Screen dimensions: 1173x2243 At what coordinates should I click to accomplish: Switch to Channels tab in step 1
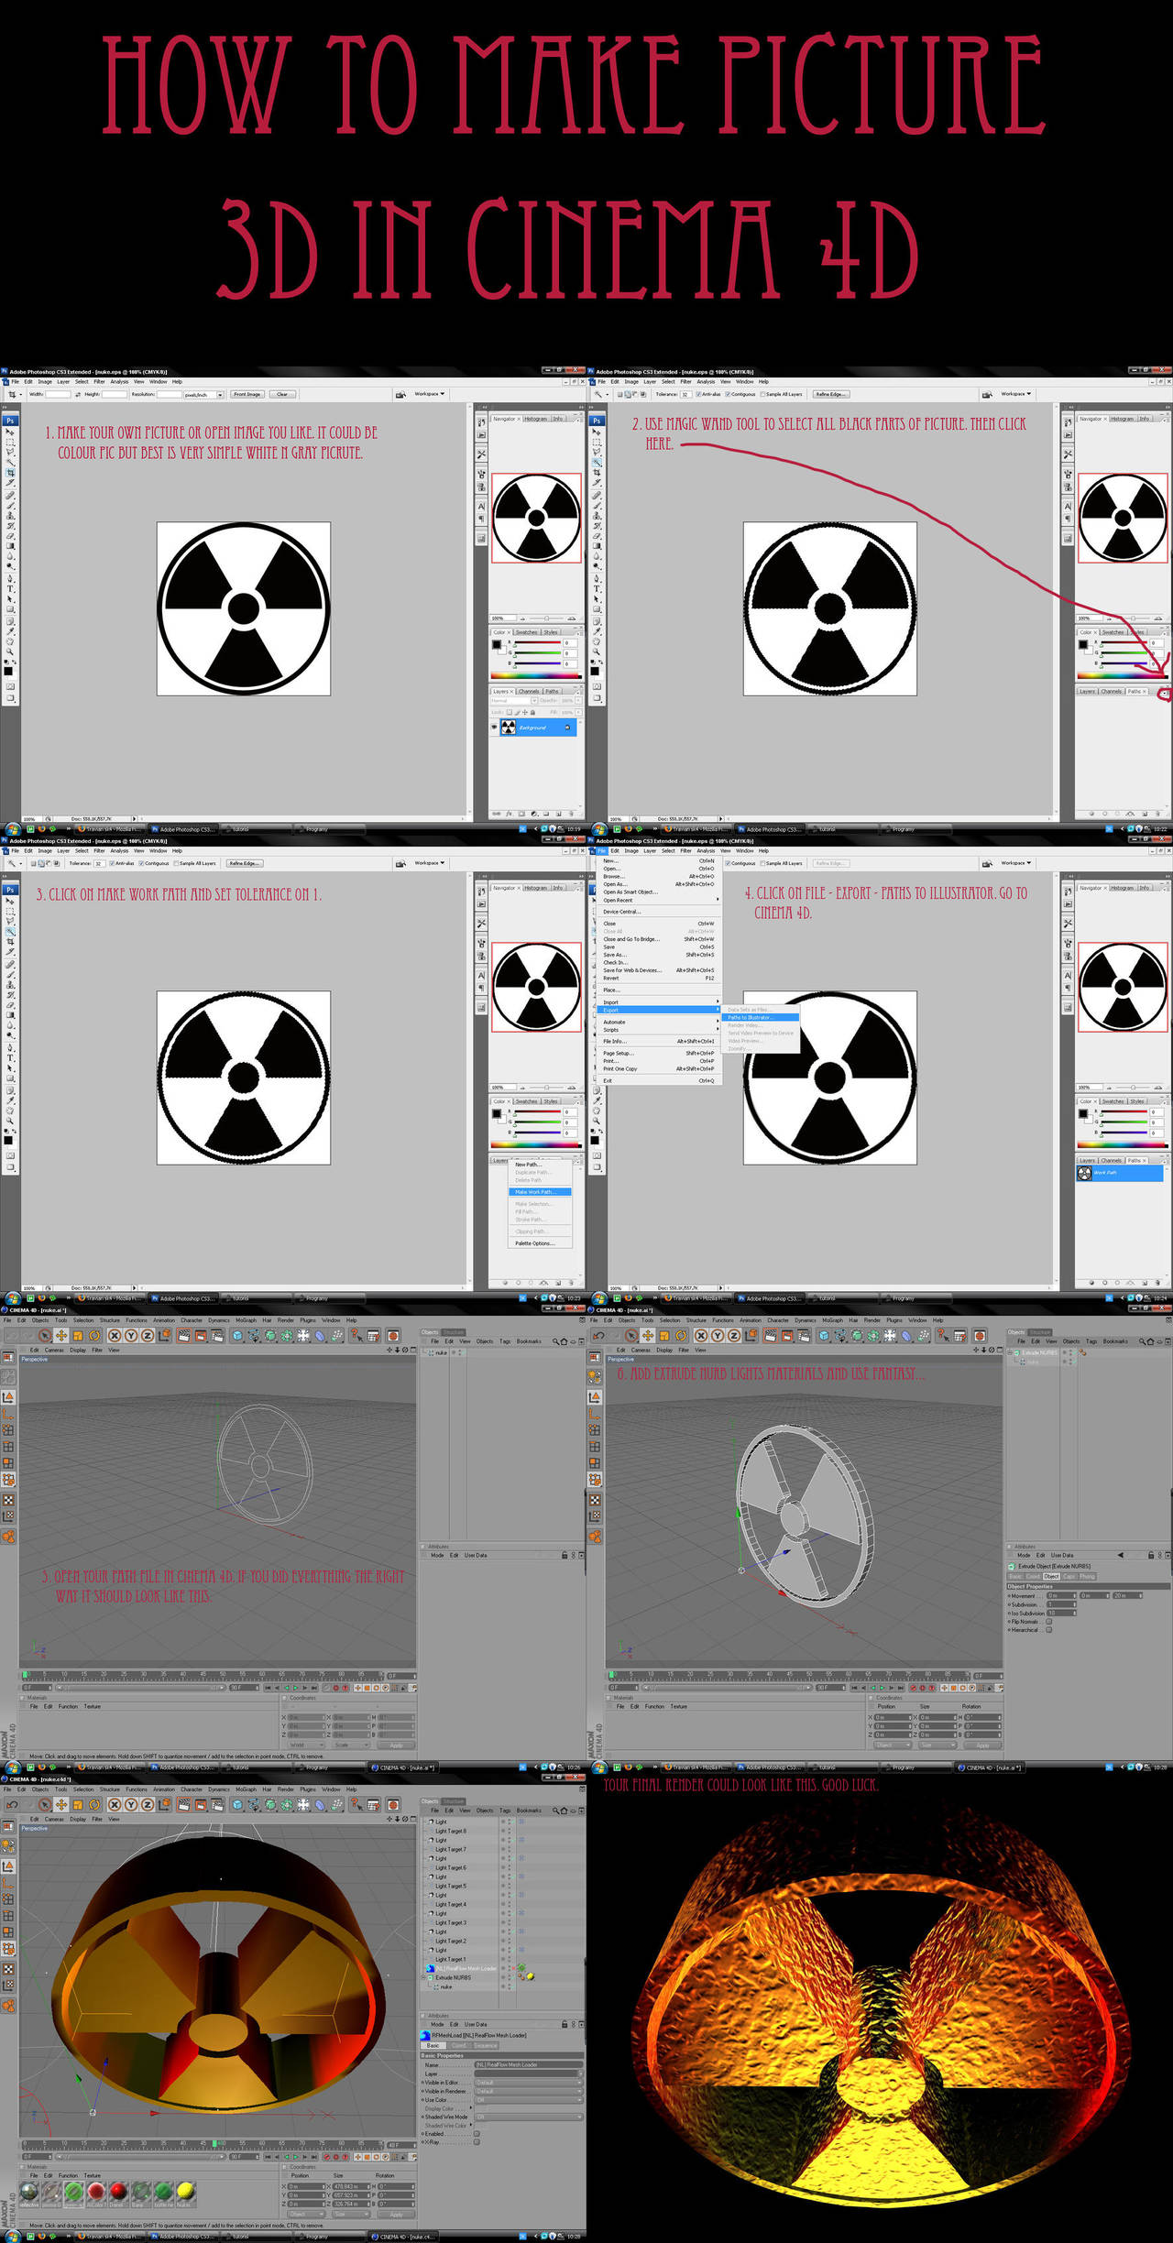[x=529, y=692]
